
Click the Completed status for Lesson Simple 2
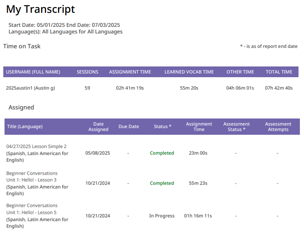pyautogui.click(x=162, y=153)
